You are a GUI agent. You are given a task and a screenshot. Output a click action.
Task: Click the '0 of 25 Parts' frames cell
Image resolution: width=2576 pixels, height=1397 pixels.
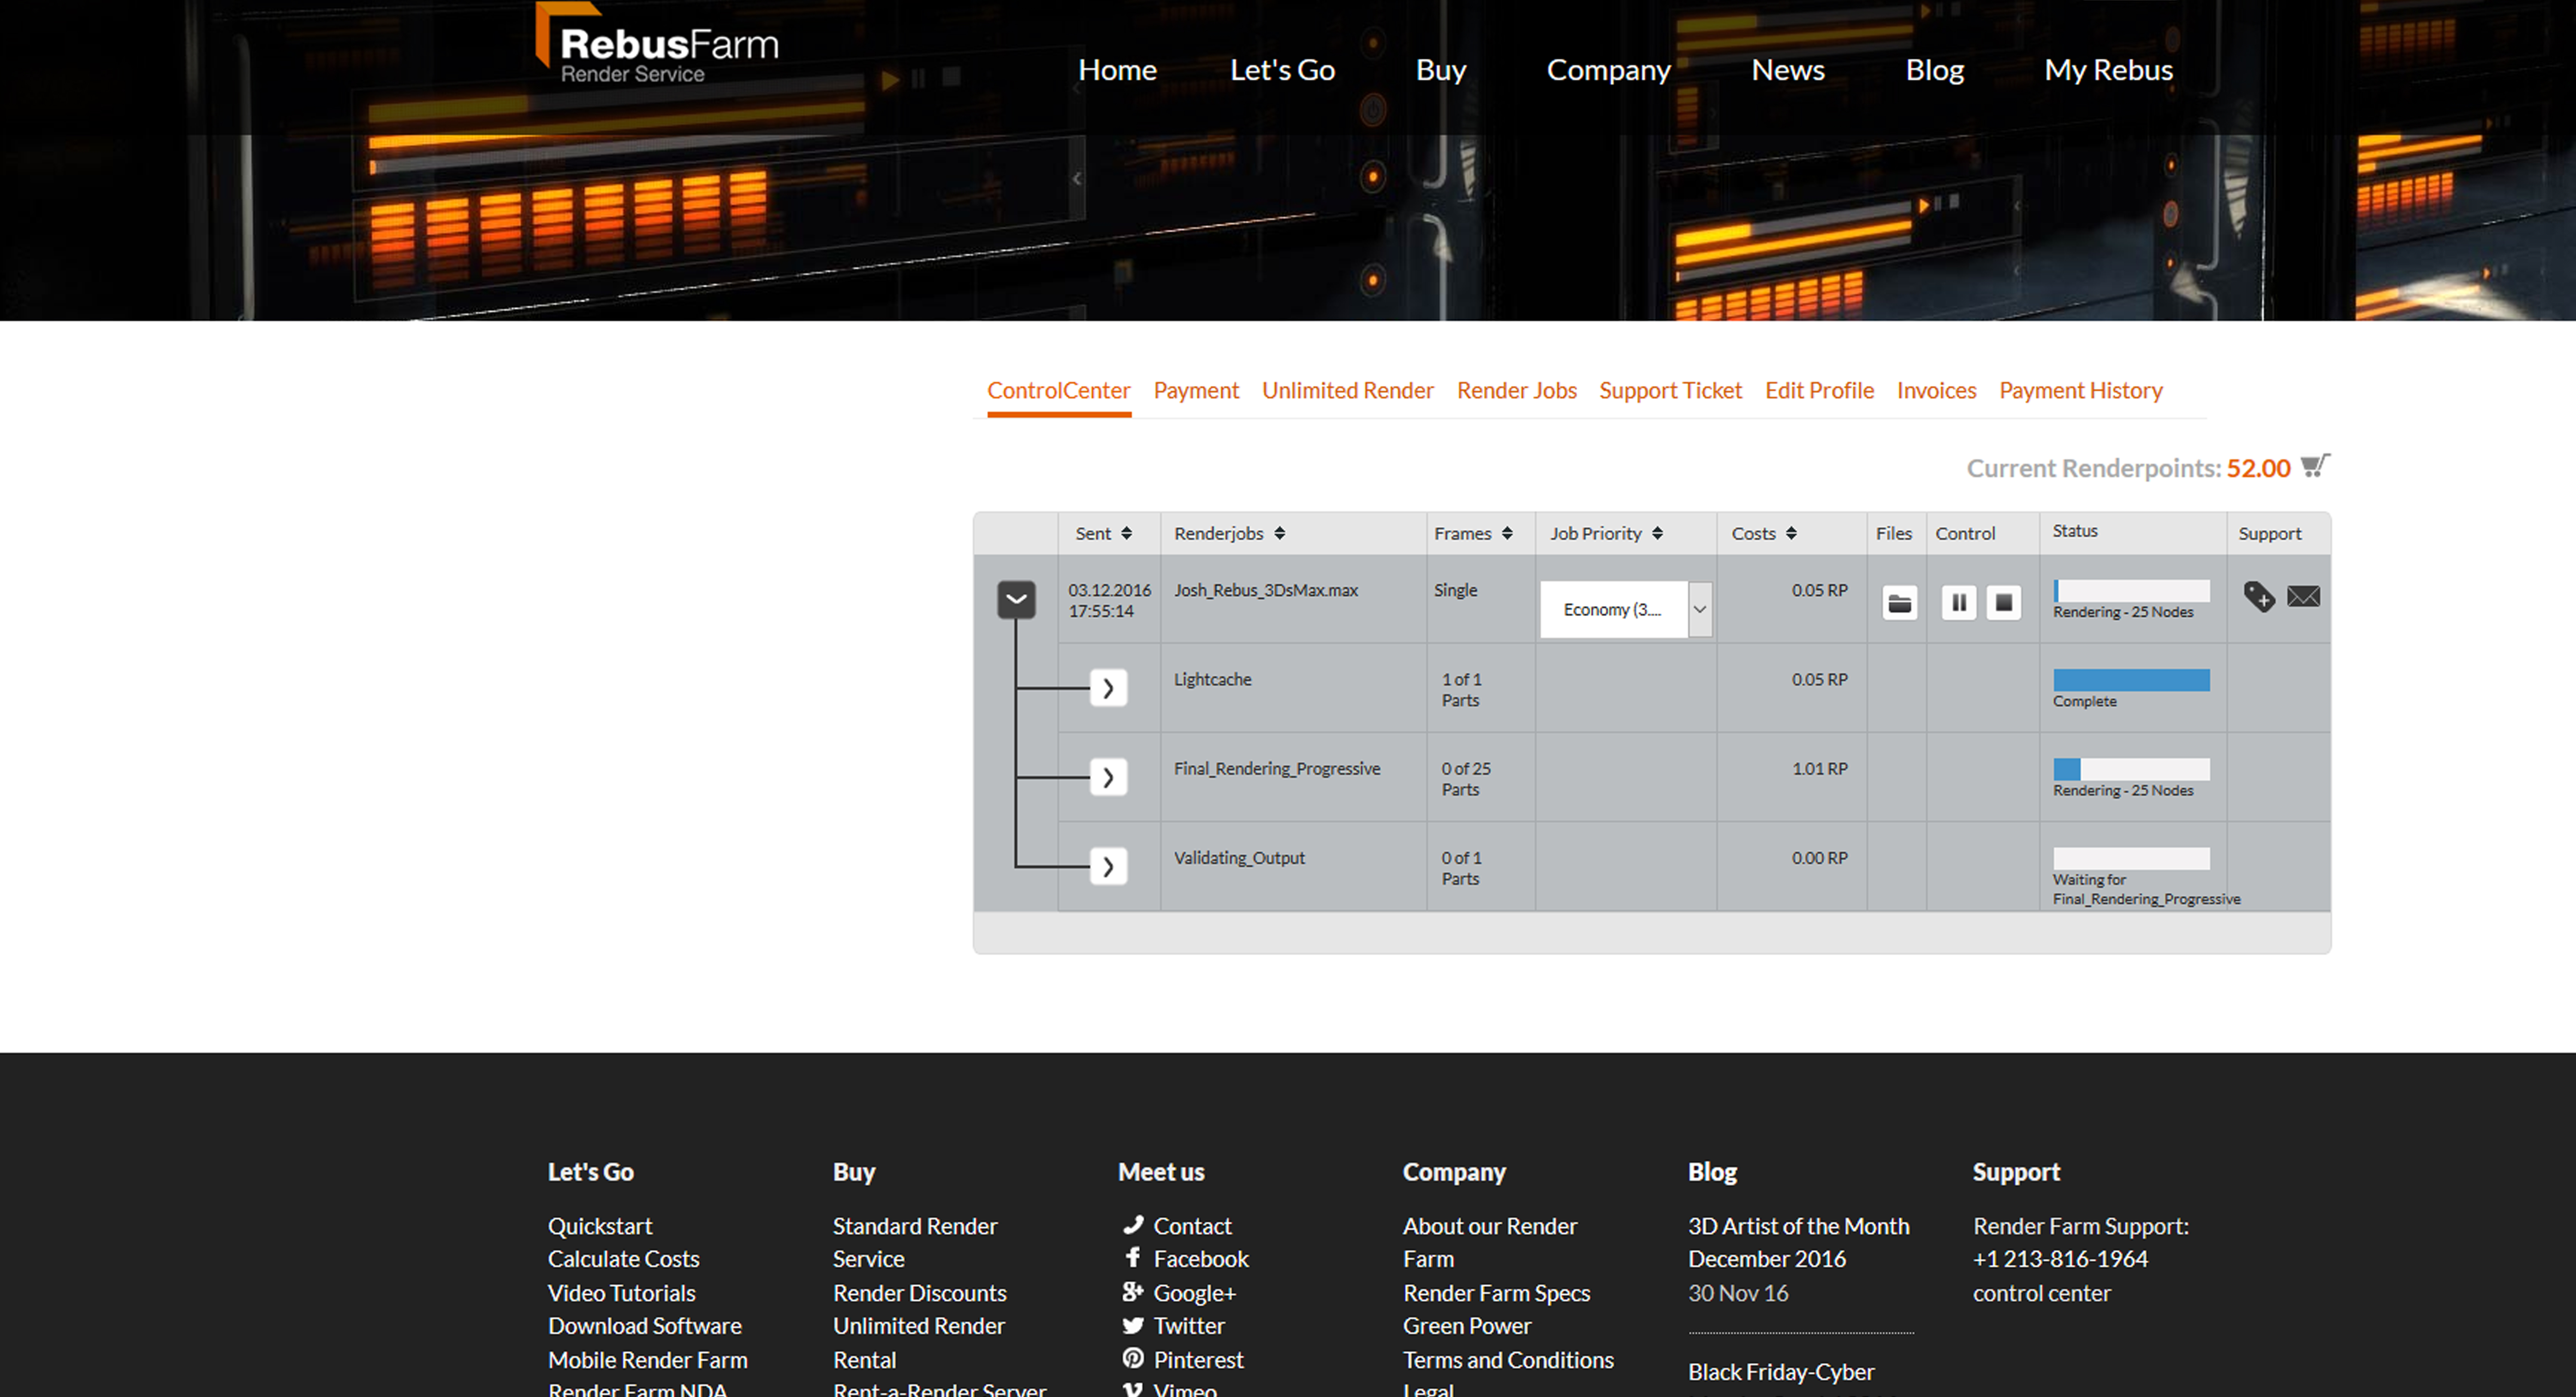pos(1466,779)
